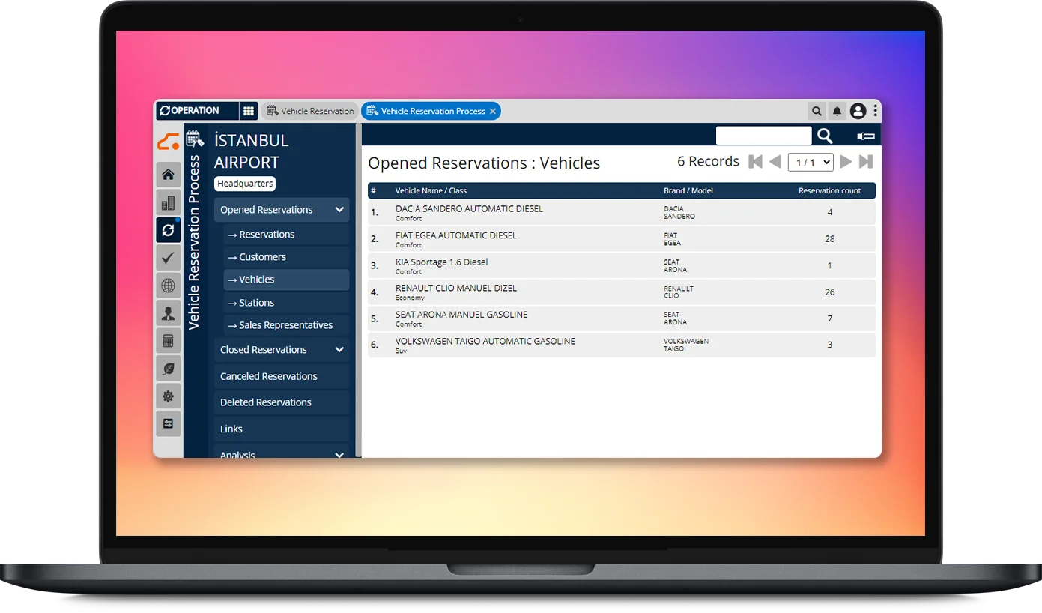Switch to the Vehicle Reservation tab

310,111
